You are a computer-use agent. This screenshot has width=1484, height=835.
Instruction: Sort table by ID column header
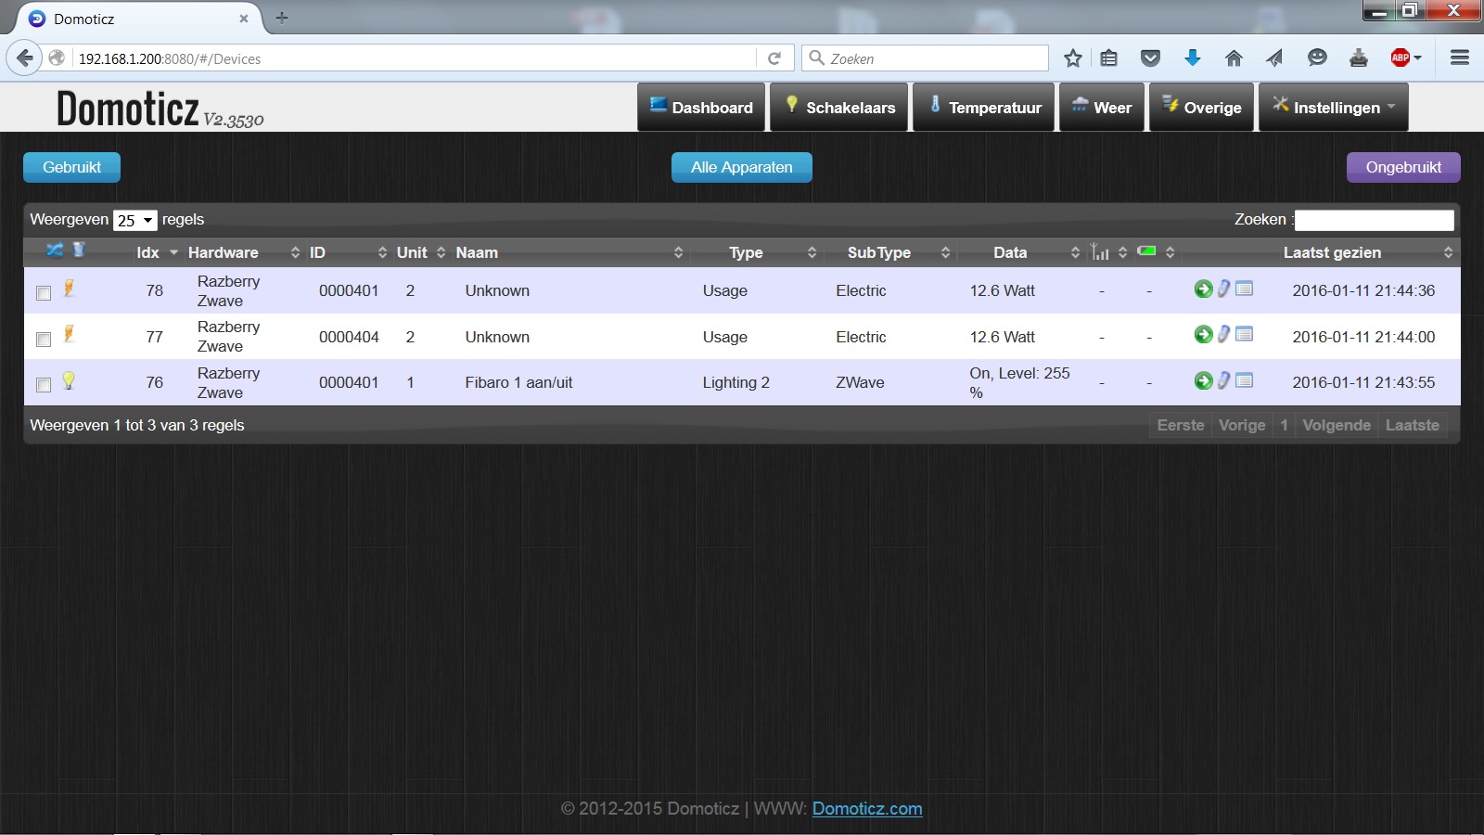348,252
